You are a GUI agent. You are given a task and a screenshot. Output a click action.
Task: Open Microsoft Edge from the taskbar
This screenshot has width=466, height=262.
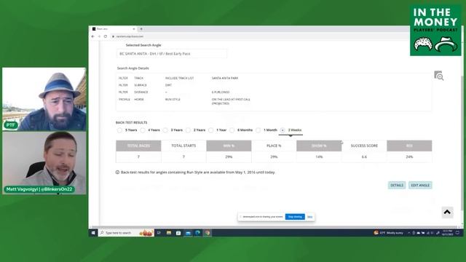point(197,233)
